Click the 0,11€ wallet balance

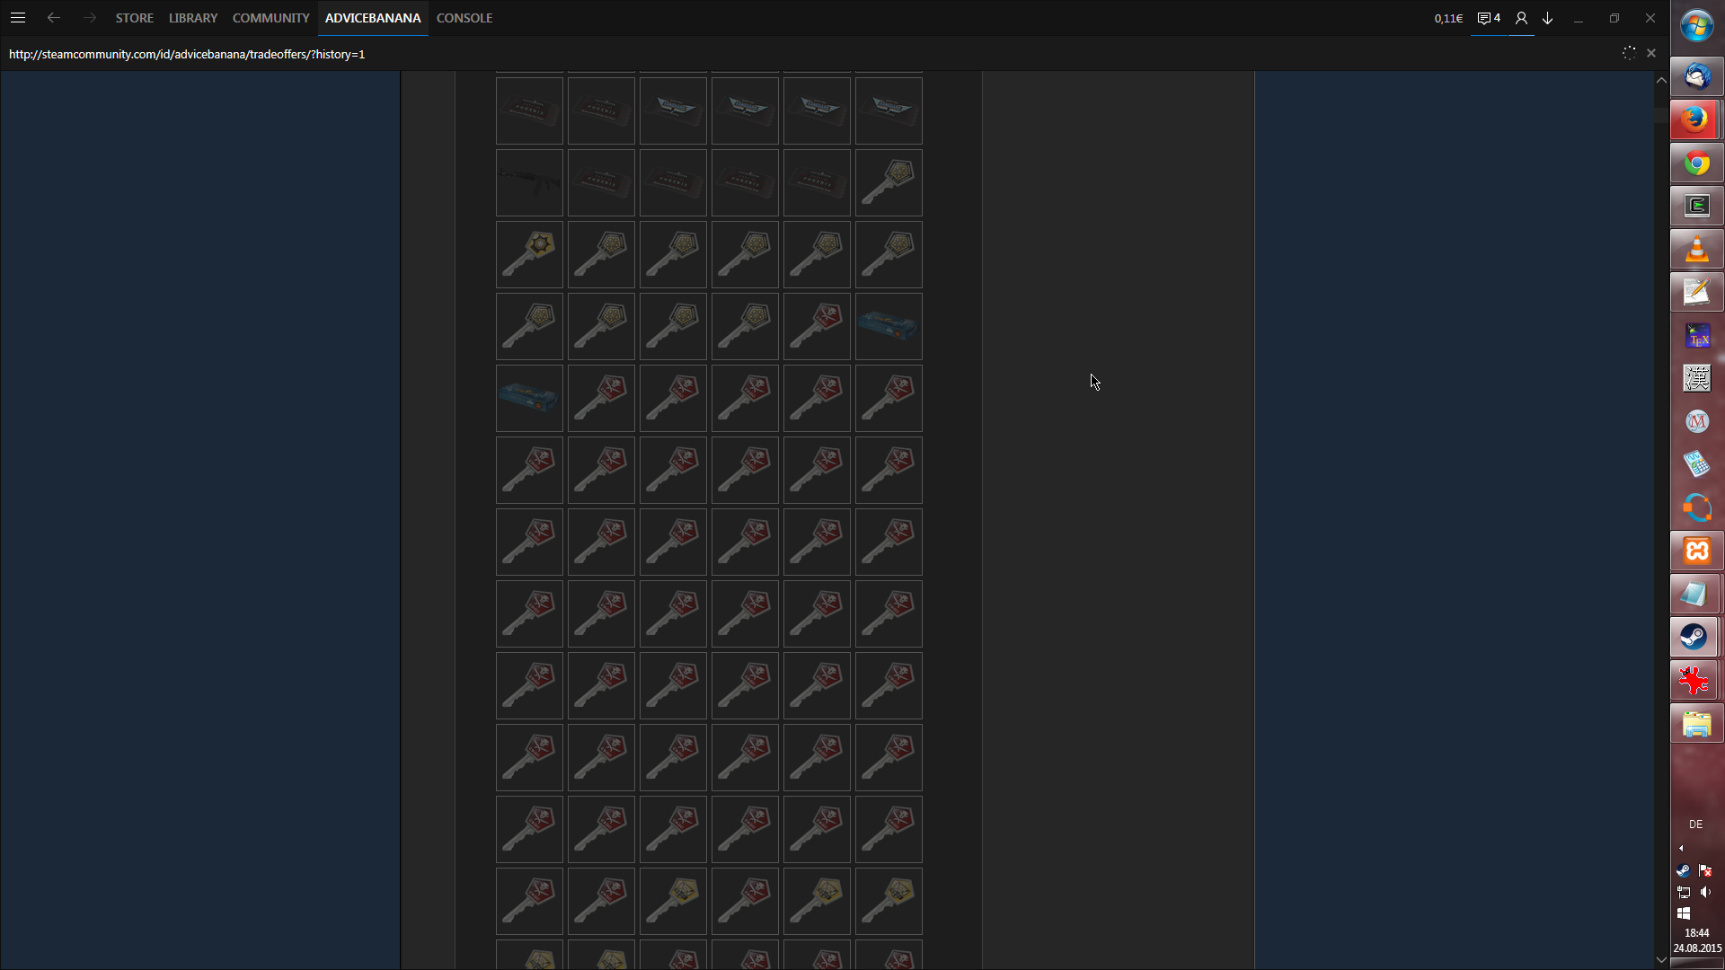1448,18
